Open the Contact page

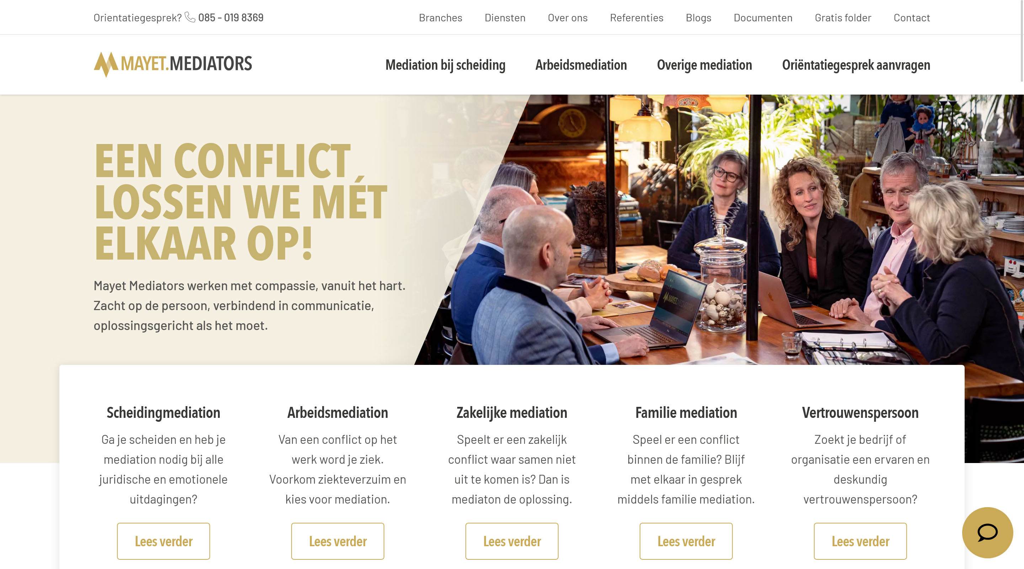point(912,17)
